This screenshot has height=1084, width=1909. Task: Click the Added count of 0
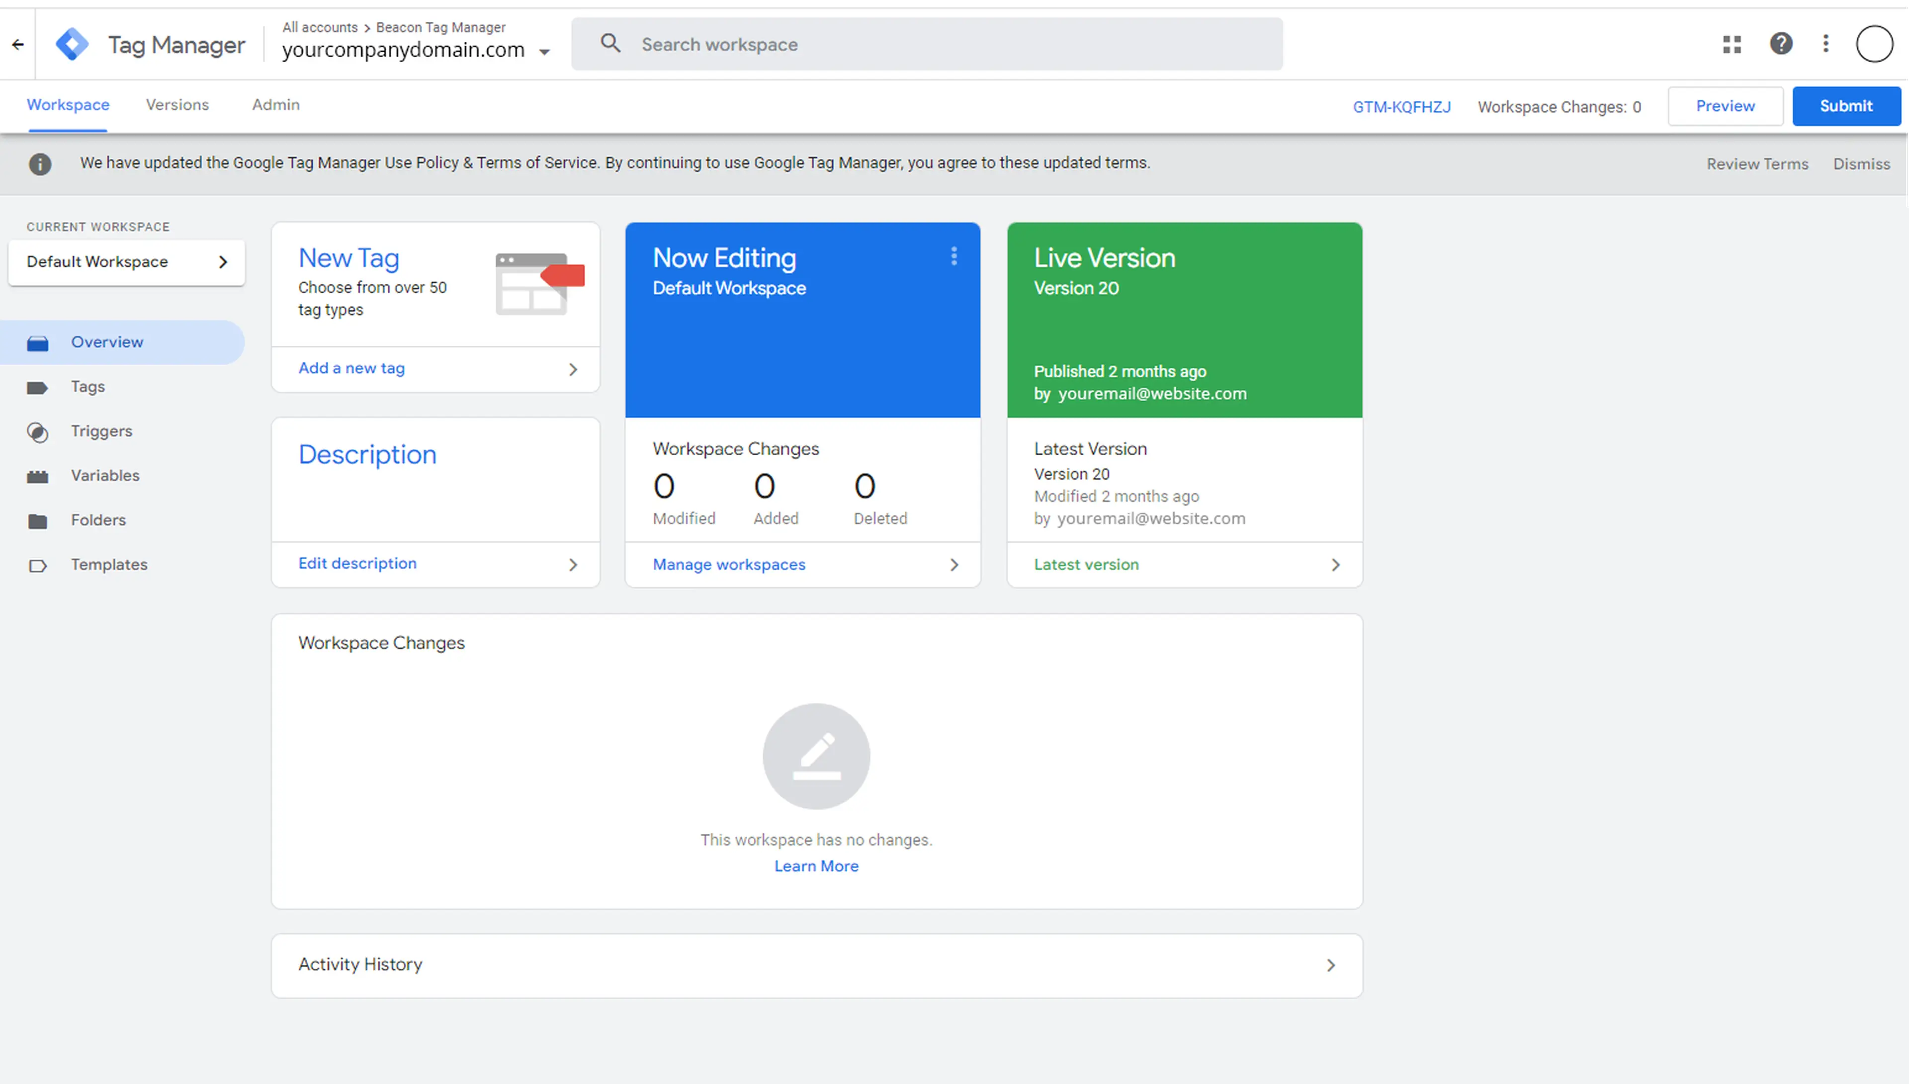pyautogui.click(x=765, y=487)
